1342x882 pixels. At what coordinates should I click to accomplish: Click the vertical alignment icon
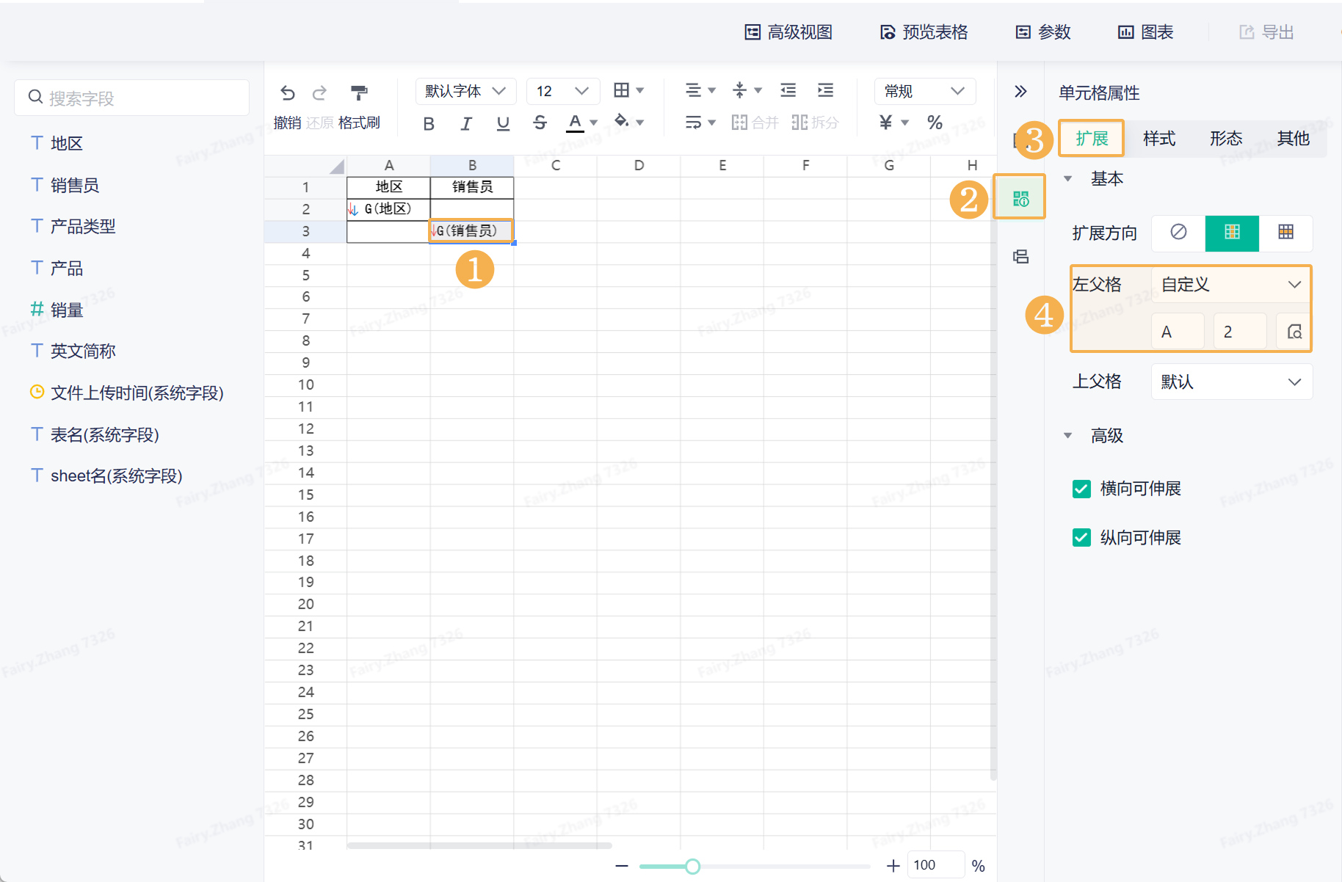[740, 90]
